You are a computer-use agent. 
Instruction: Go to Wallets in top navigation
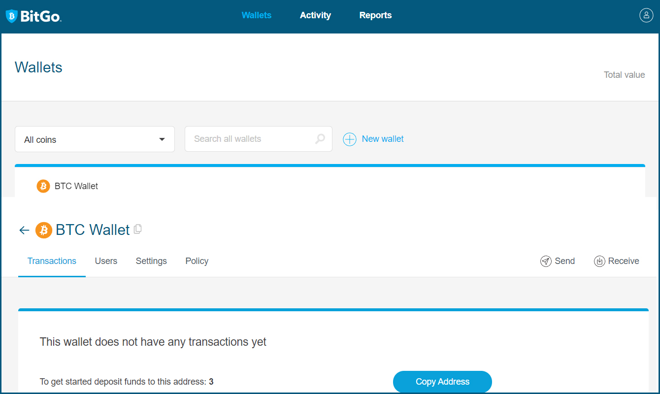257,15
